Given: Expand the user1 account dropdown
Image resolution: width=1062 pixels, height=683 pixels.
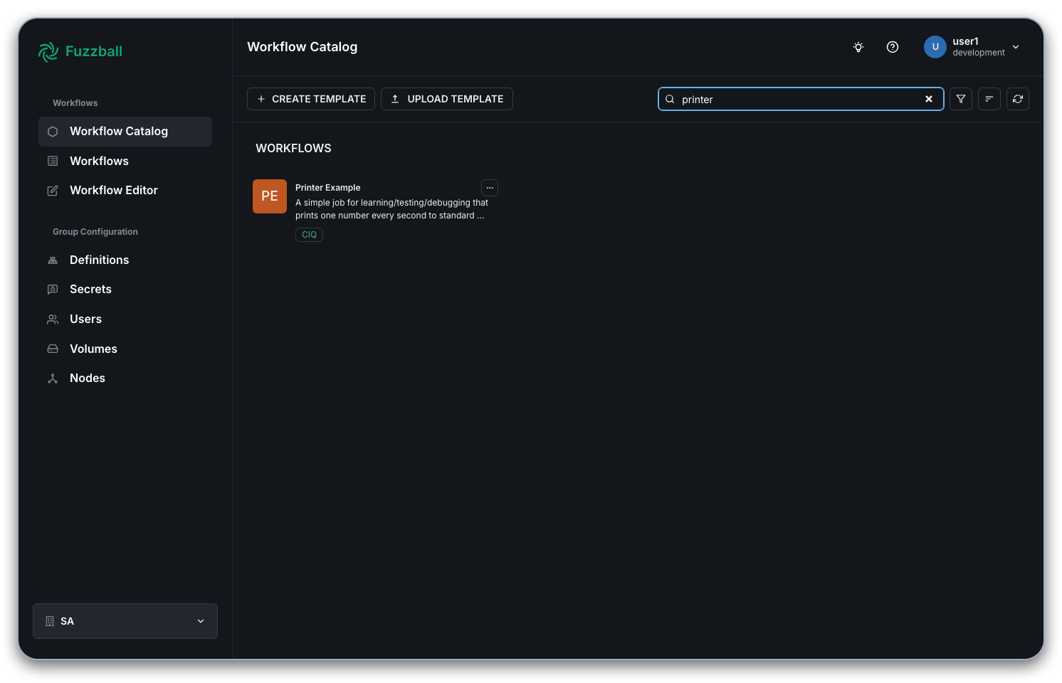Looking at the screenshot, I should tap(1016, 47).
